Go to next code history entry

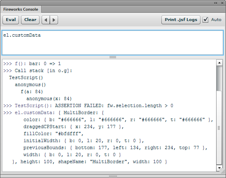54,20
